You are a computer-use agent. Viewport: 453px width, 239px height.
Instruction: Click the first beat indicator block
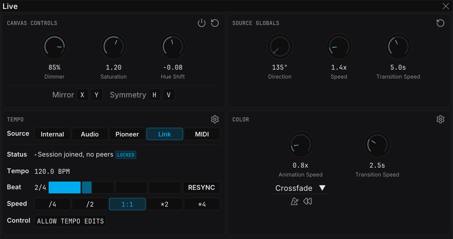click(65, 187)
